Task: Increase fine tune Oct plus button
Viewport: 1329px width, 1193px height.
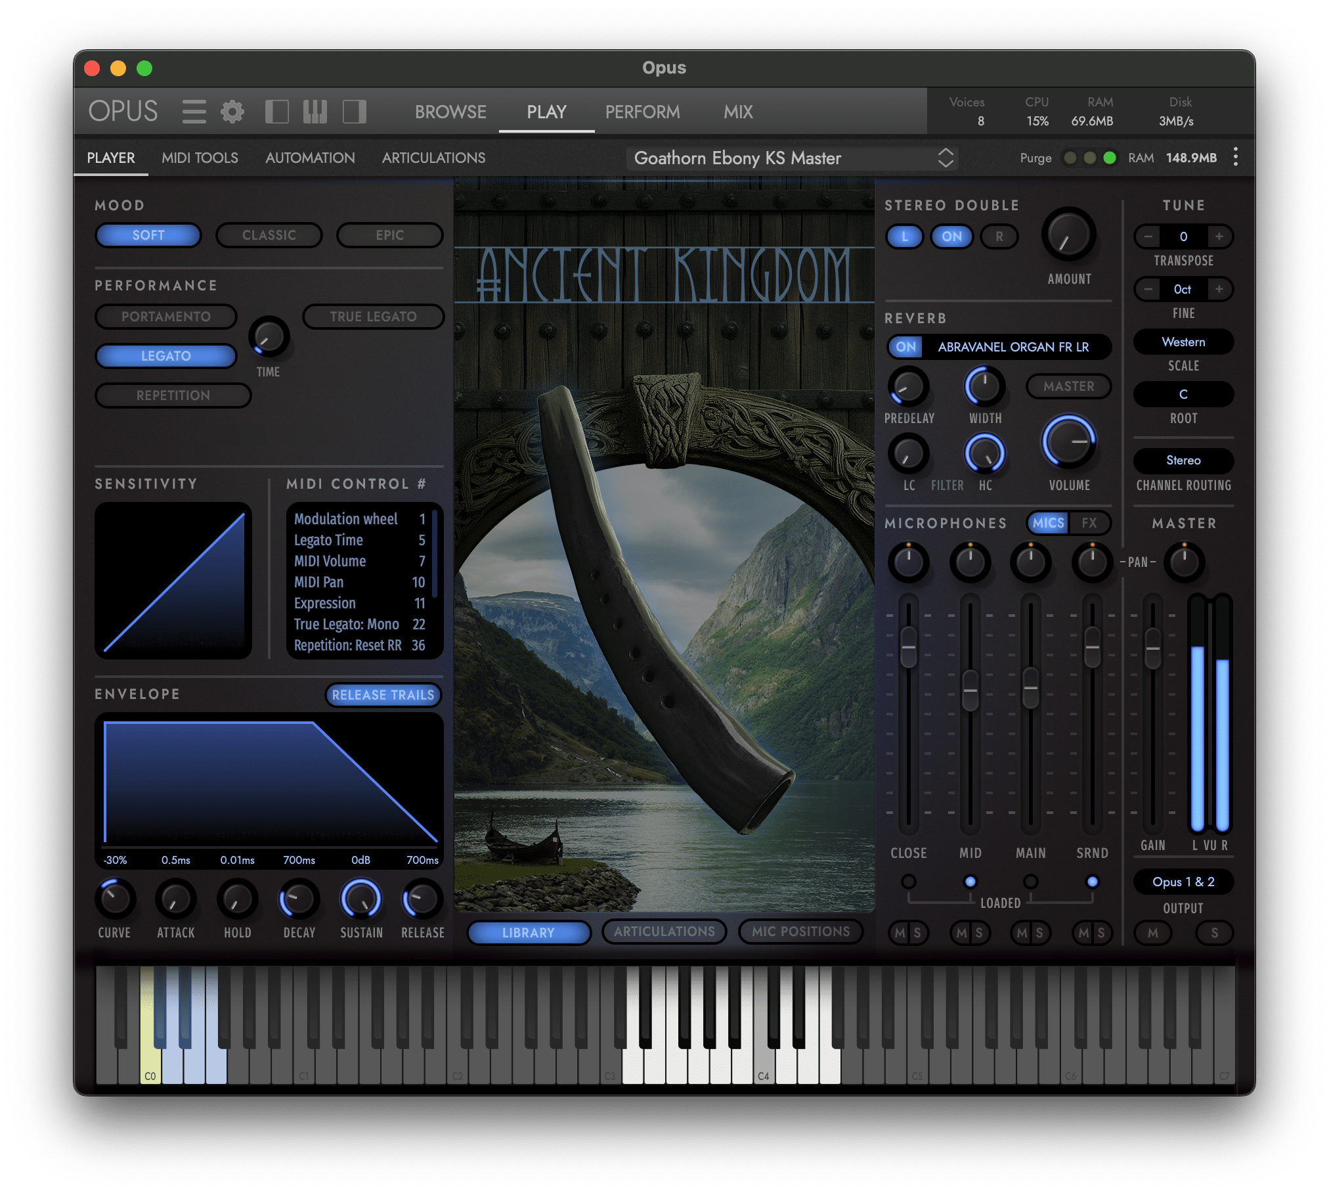Action: [1219, 288]
